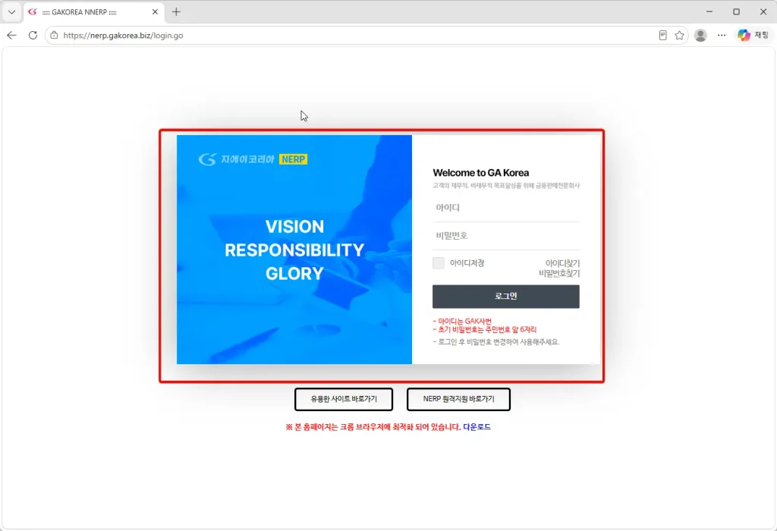Open the reader view icon in address bar
The height and width of the screenshot is (531, 777).
click(662, 35)
